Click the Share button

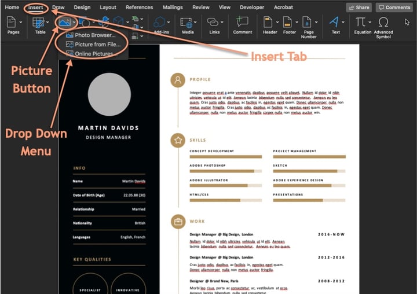[x=359, y=8]
